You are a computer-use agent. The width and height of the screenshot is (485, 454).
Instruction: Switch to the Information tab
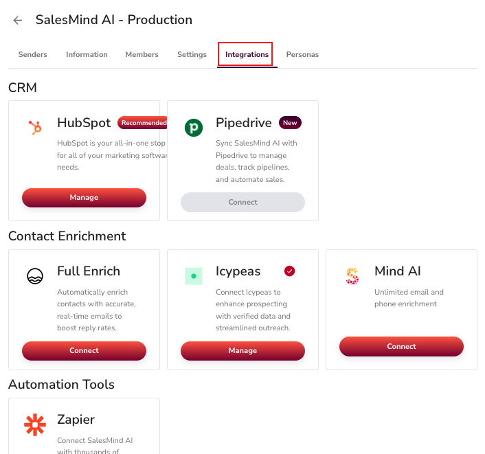pyautogui.click(x=87, y=55)
